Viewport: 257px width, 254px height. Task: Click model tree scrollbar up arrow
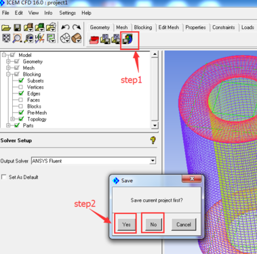(x=155, y=54)
